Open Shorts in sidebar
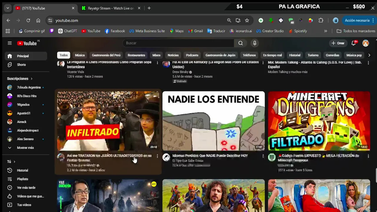 click(26, 64)
